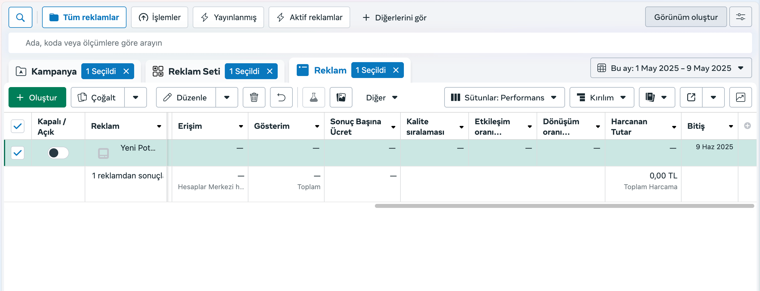Click the green Oluştur button
760x291 pixels.
[x=37, y=98]
